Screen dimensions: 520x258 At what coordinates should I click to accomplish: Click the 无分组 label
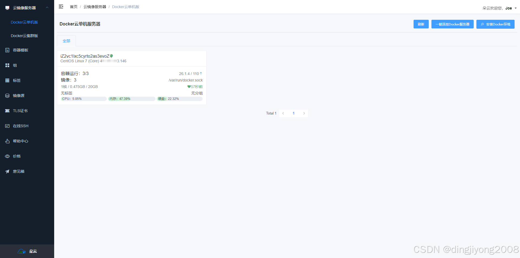click(x=197, y=93)
